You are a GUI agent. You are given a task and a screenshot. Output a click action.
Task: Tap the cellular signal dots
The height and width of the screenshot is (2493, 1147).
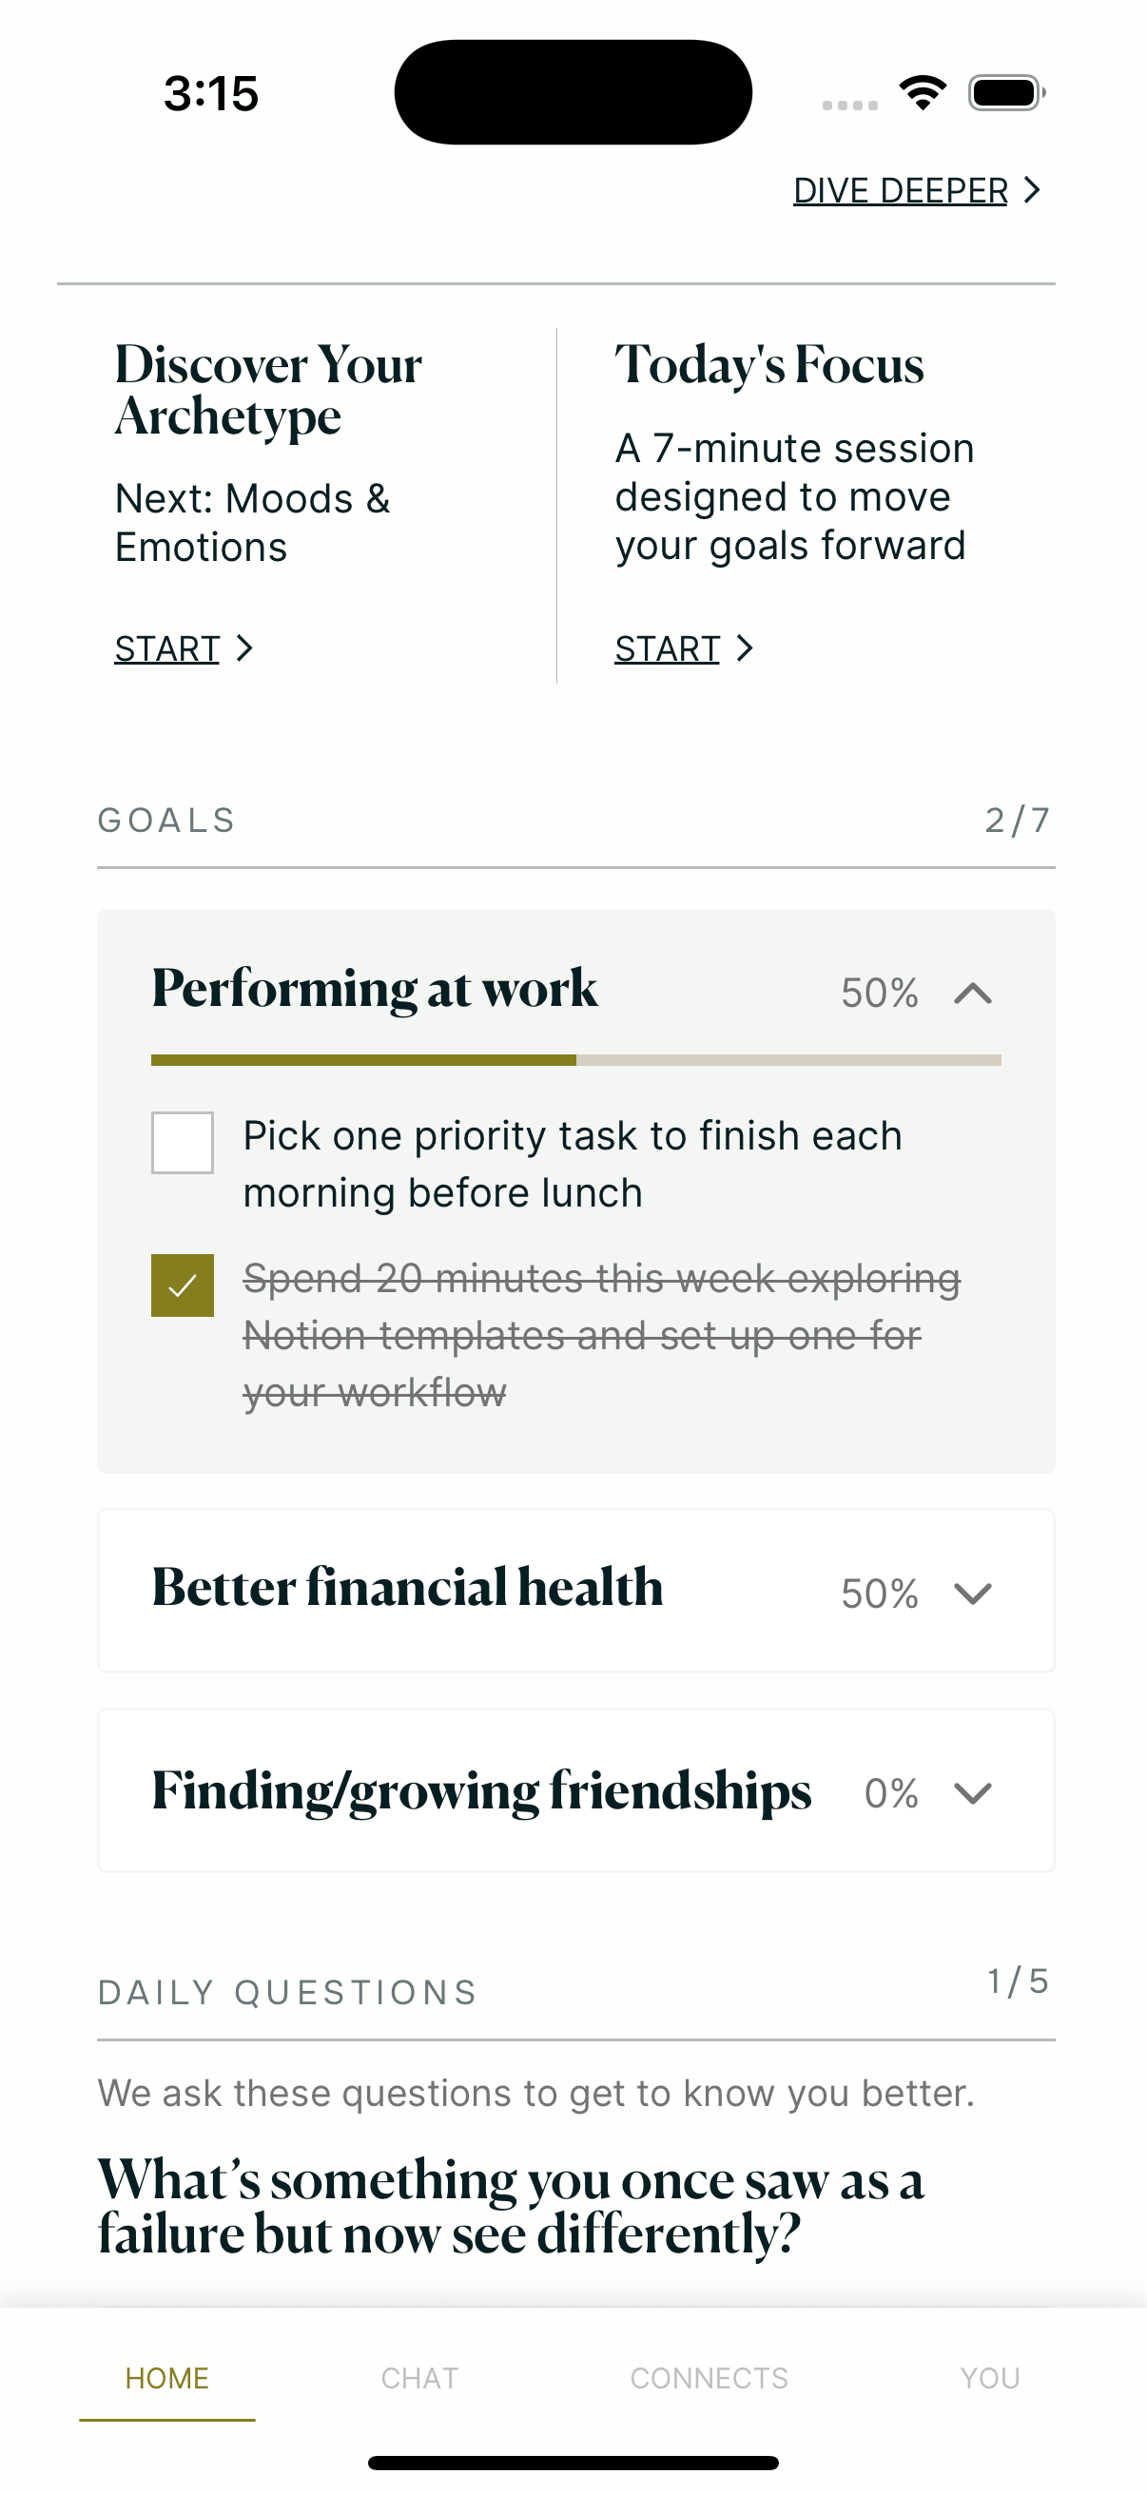pos(850,105)
